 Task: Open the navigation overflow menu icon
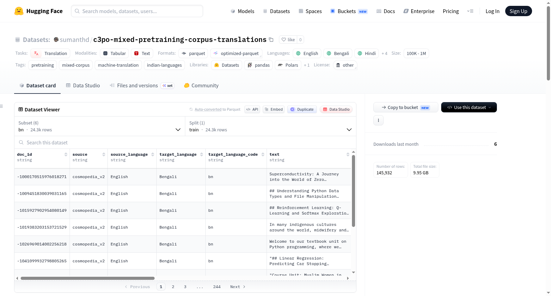click(470, 11)
